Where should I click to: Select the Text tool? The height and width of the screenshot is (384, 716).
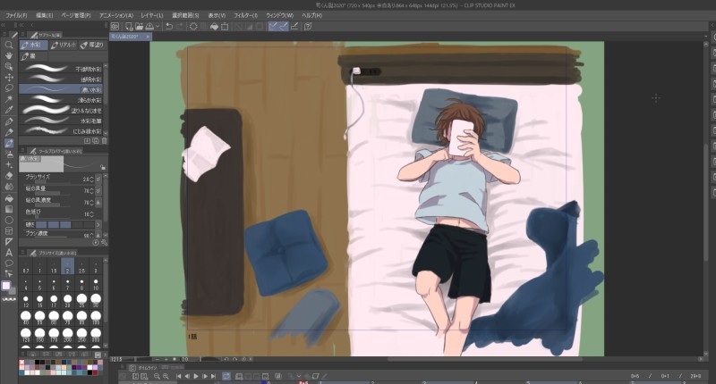click(x=9, y=253)
